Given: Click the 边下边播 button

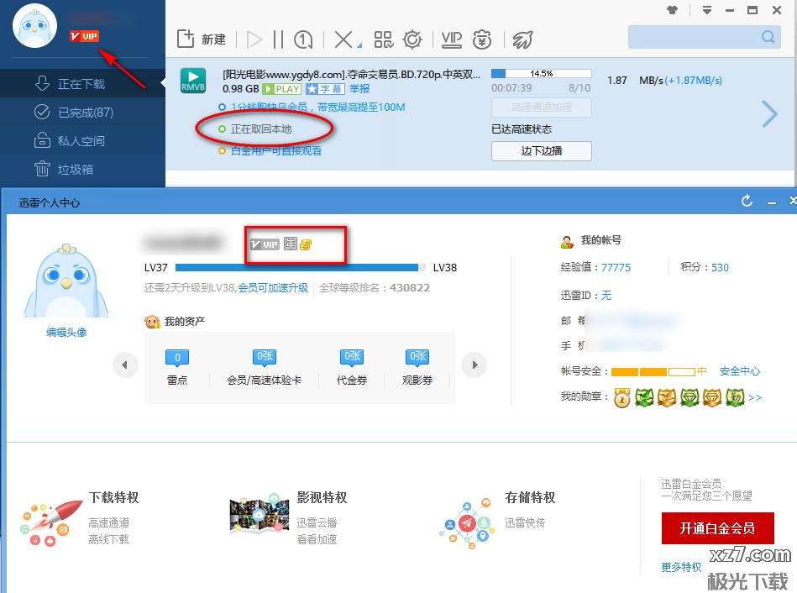Looking at the screenshot, I should coord(542,151).
